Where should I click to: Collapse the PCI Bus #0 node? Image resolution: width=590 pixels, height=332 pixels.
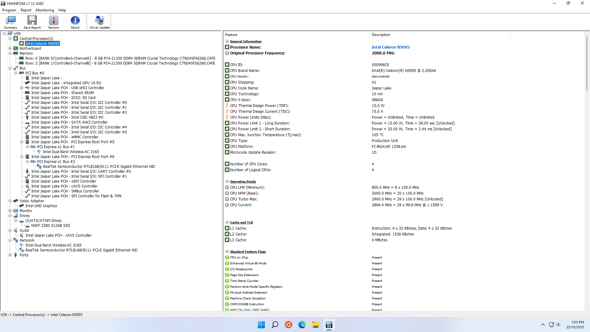[16, 73]
